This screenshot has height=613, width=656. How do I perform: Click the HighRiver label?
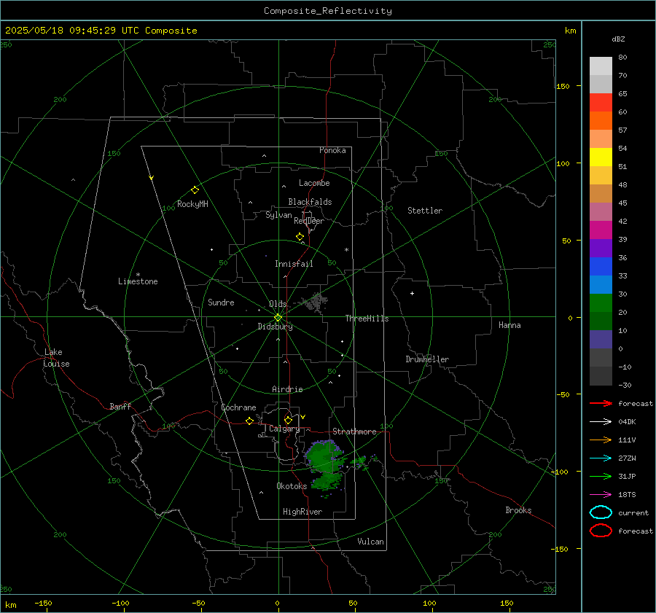(302, 512)
